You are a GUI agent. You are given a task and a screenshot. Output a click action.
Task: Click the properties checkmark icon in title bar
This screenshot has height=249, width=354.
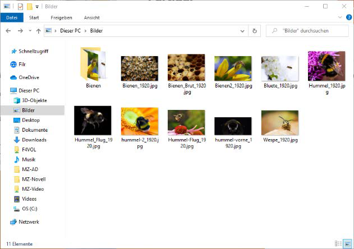click(x=21, y=6)
